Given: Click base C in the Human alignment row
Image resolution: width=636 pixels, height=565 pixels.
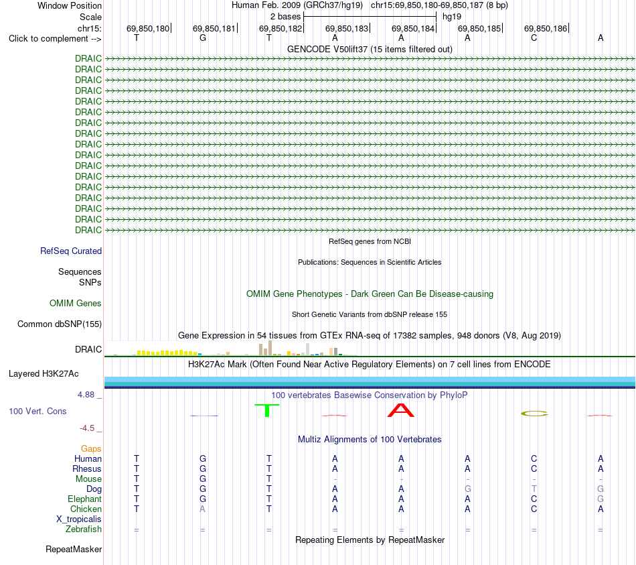Looking at the screenshot, I should pyautogui.click(x=534, y=458).
